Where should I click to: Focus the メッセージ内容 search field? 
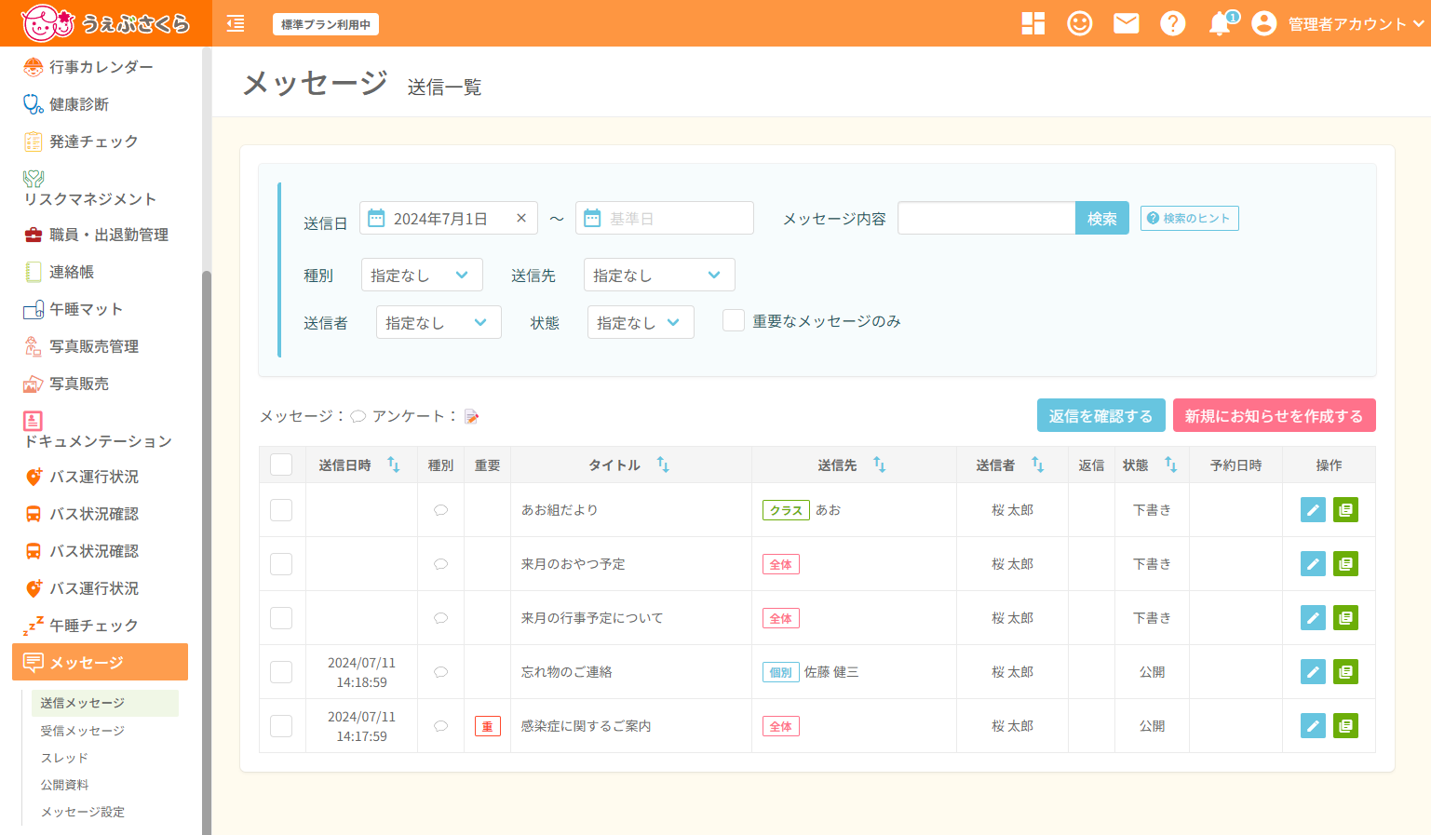(986, 218)
